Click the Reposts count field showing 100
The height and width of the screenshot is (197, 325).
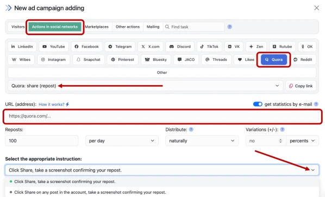tap(42, 141)
